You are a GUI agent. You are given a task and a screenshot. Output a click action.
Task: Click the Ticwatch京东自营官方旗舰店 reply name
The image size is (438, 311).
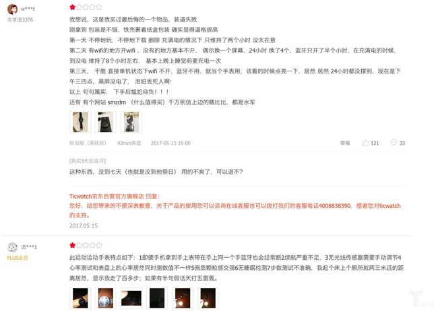tap(106, 197)
